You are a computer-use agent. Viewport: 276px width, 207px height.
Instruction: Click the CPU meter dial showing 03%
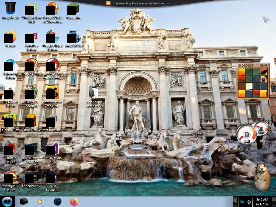click(246, 134)
